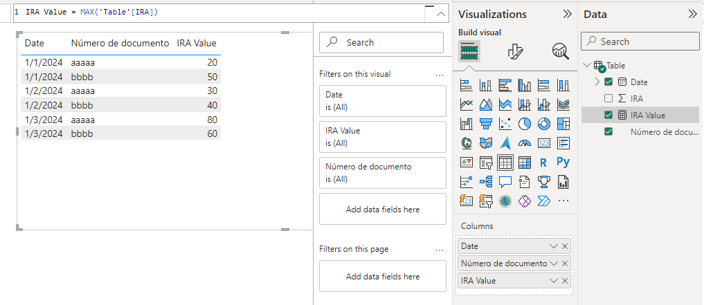Add a Card visual showing 123
The image size is (704, 305).
pos(543,143)
